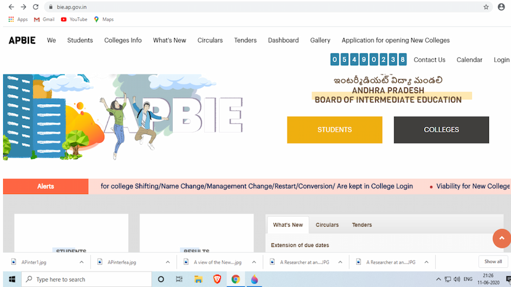Viewport: 511px width, 287px height.
Task: Open Task View on the taskbar
Action: tap(179, 279)
